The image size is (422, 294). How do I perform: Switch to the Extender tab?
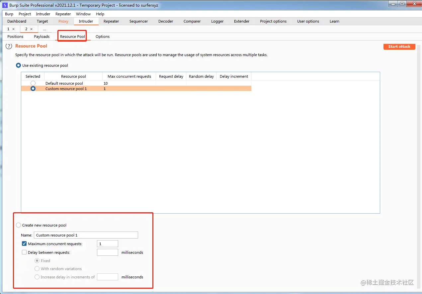tap(242, 21)
